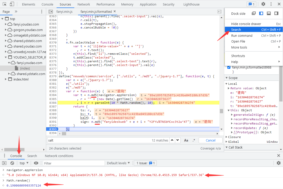This screenshot has height=189, width=283.
Task: Jump to previous search match arrow
Action: click(x=172, y=140)
